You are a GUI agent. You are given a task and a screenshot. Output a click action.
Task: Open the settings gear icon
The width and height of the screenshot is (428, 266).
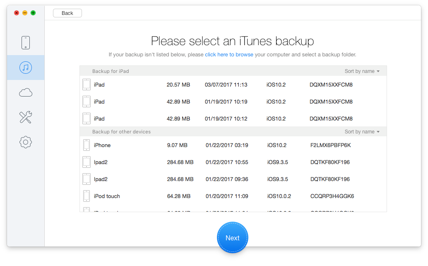[x=26, y=142]
